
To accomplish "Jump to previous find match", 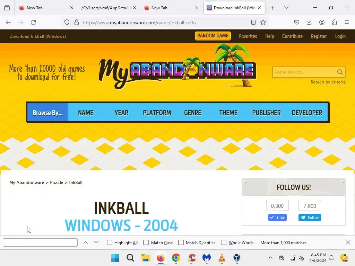I will [86, 242].
